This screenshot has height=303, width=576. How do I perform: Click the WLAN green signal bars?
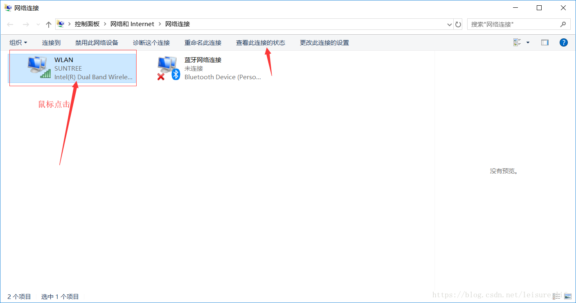pyautogui.click(x=45, y=74)
